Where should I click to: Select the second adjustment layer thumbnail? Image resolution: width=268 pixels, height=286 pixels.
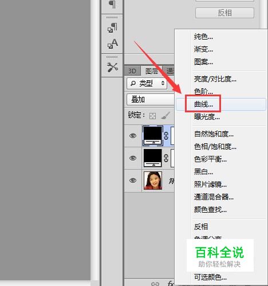[152, 158]
